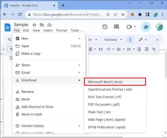This screenshot has height=138, width=167.
Task: Download as PDF Document (.pdf)
Action: pyautogui.click(x=115, y=105)
